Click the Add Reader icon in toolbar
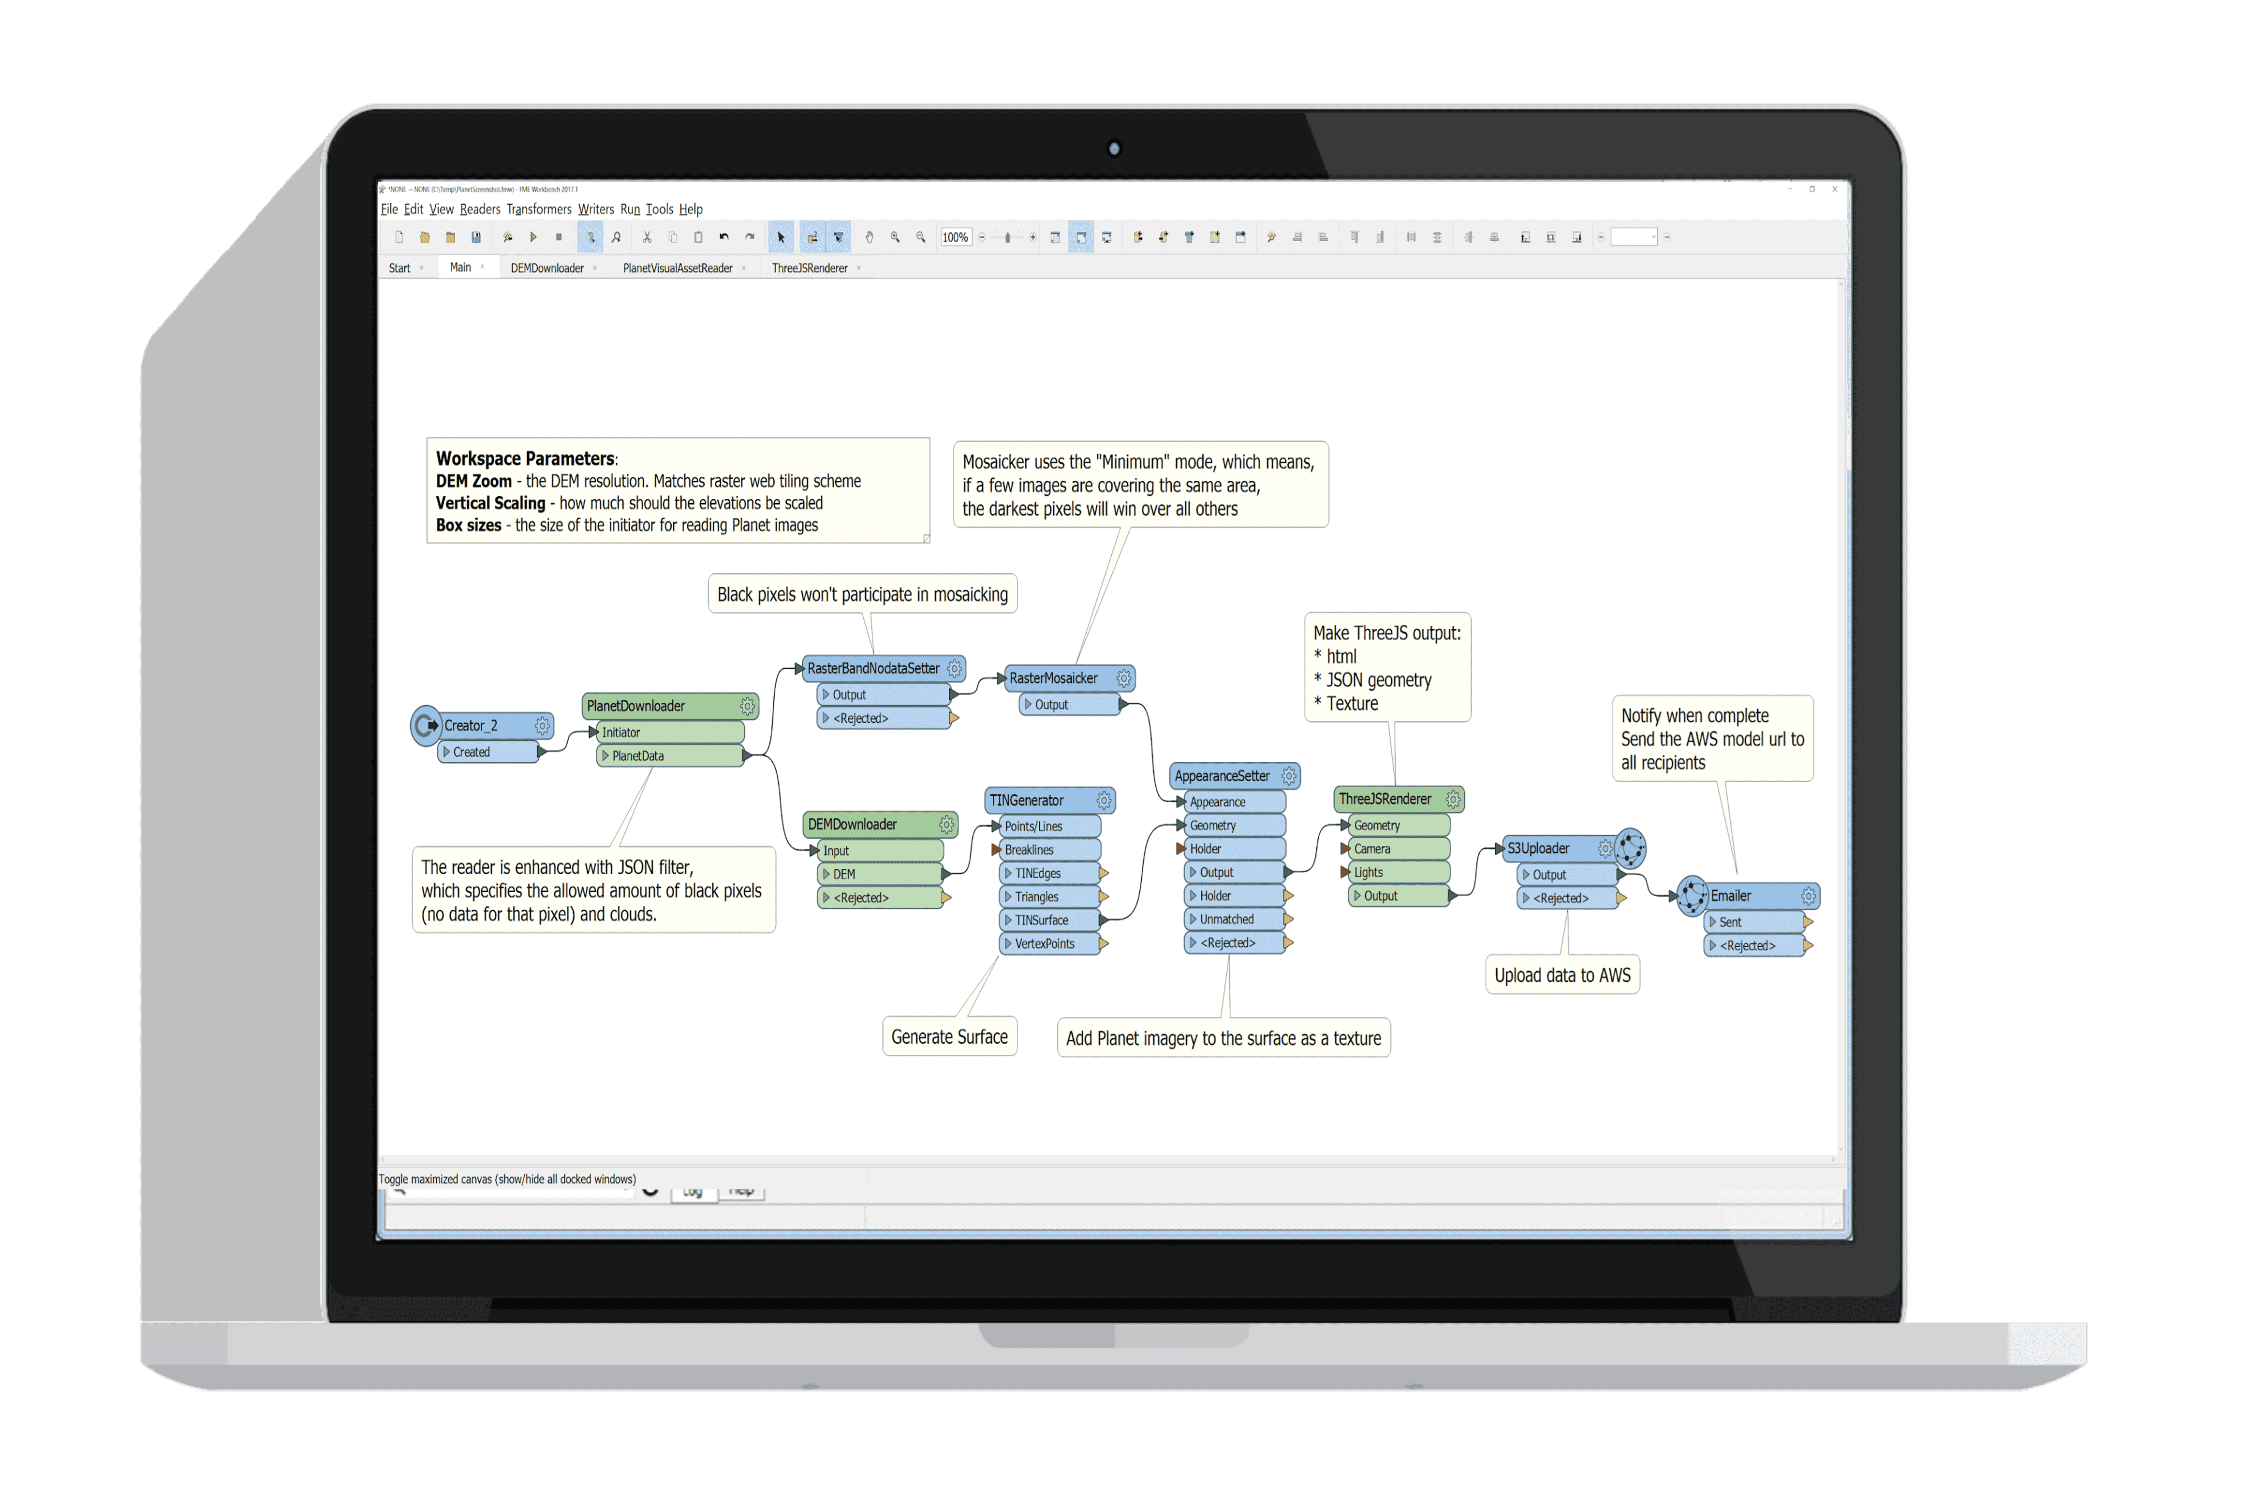 [1137, 237]
